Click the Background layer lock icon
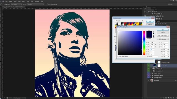The image size is (177, 99). (176, 80)
